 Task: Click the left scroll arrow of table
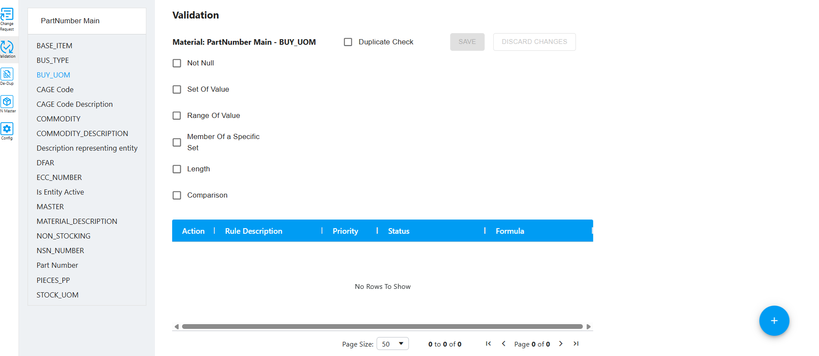(x=176, y=327)
